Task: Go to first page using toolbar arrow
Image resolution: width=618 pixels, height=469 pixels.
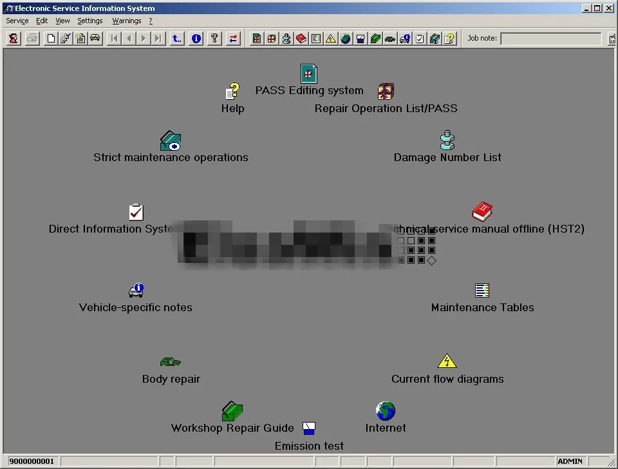Action: [x=115, y=38]
